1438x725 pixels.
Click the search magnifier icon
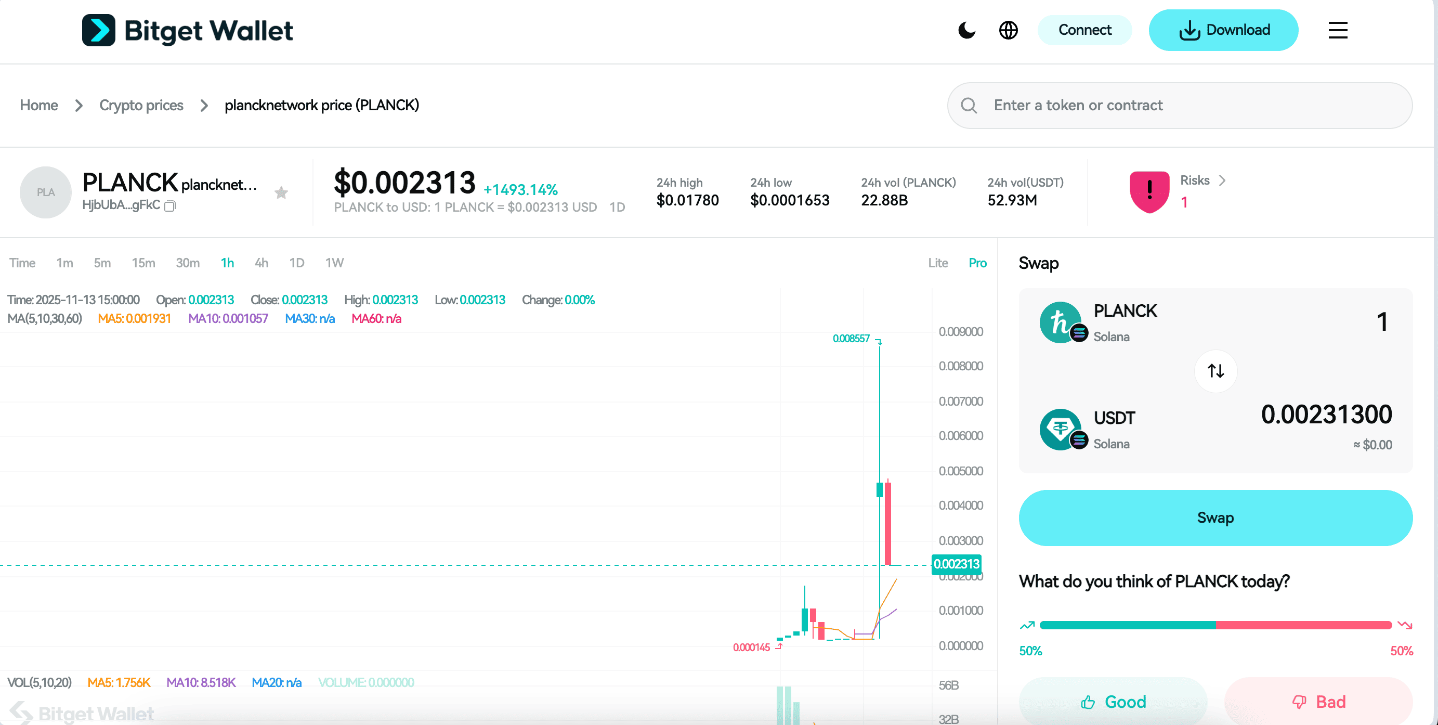(969, 105)
